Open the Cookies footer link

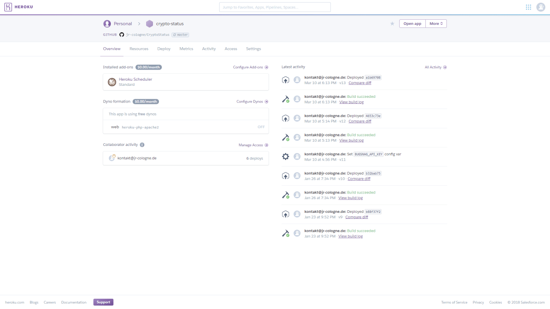coord(495,302)
